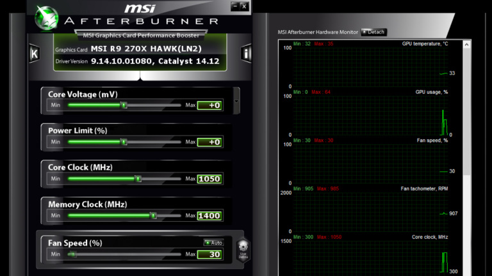
Task: Open fan User Define gear settings
Action: [x=243, y=249]
